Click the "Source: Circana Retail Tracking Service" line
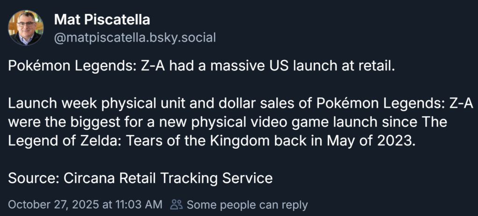Screen dimensions: 478x216 (x=140, y=178)
